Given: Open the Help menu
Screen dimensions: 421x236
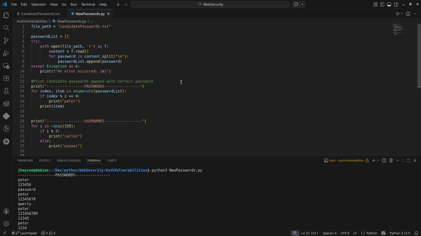Looking at the screenshot, I should pyautogui.click(x=103, y=5).
